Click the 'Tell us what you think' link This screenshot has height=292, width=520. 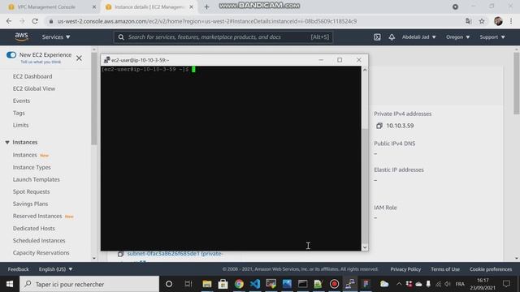[x=41, y=62]
